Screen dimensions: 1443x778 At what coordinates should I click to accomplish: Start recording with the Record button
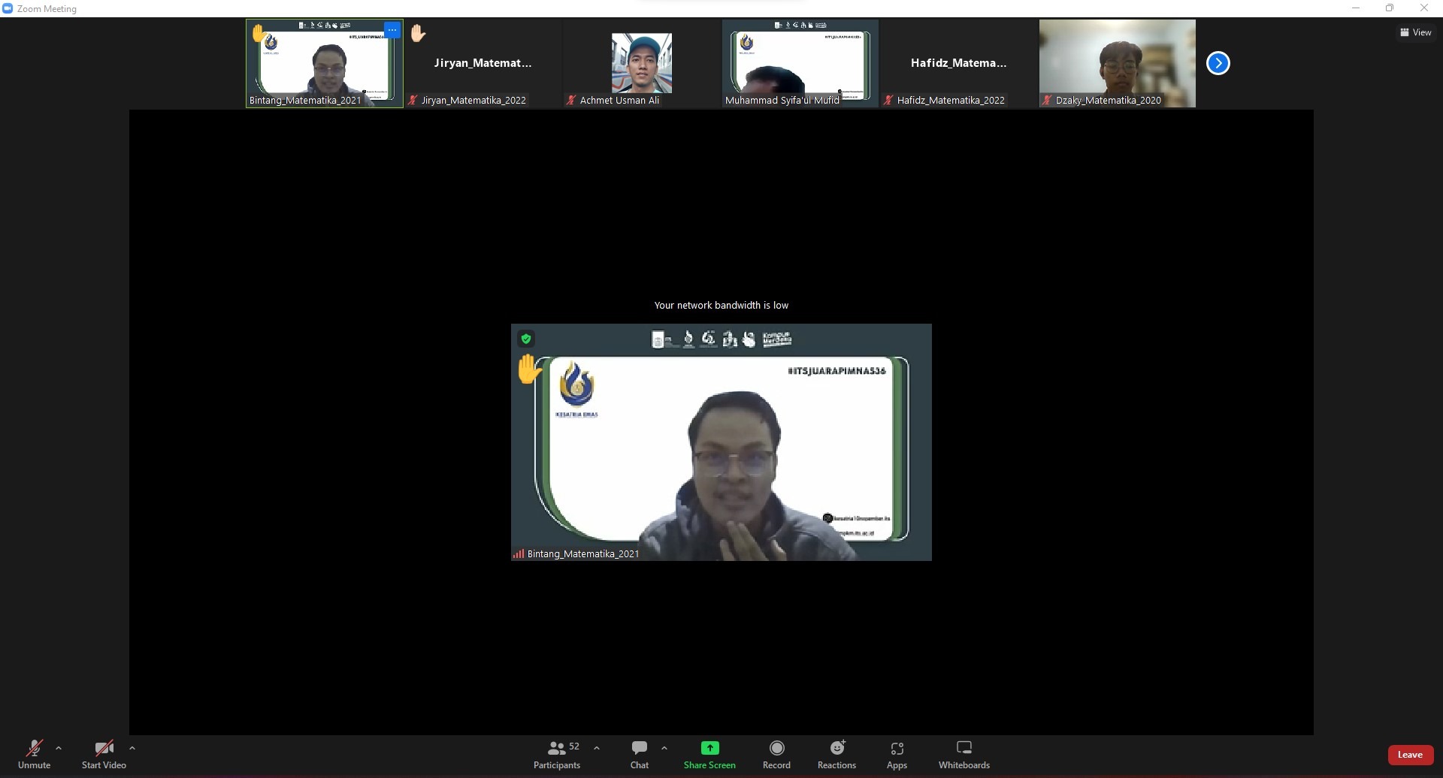776,755
